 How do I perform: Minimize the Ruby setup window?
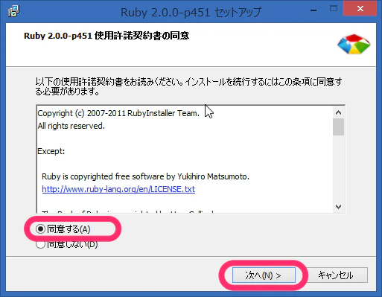tap(313, 10)
